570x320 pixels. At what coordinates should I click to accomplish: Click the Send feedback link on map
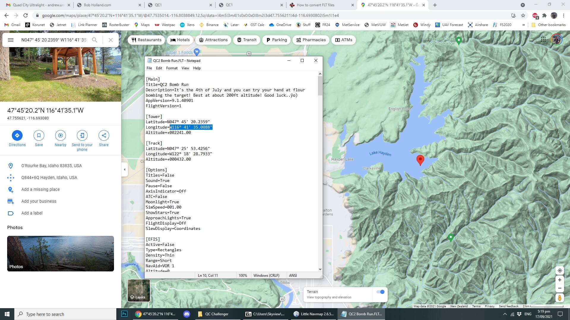pos(509,306)
